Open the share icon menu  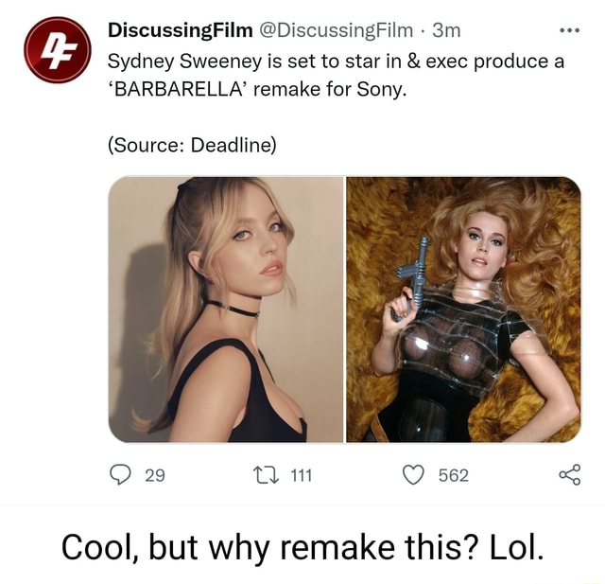tap(568, 475)
